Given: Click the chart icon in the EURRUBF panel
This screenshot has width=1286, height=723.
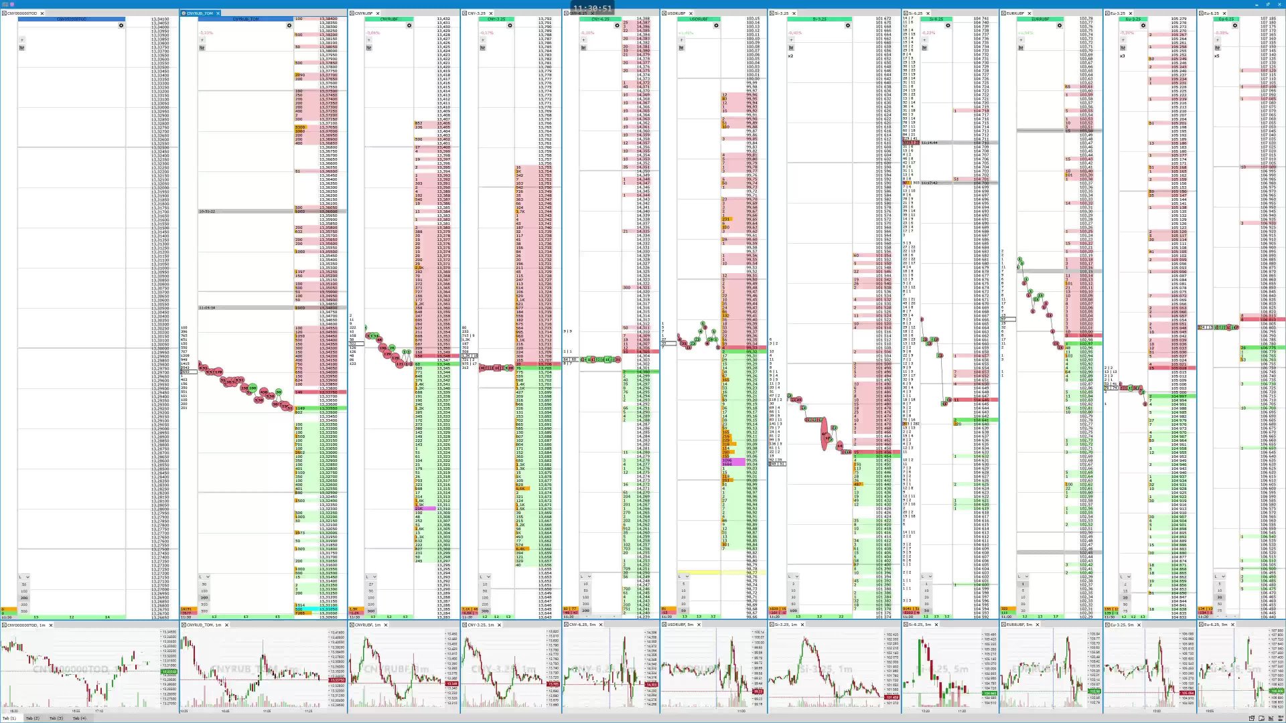Looking at the screenshot, I should 1021,48.
